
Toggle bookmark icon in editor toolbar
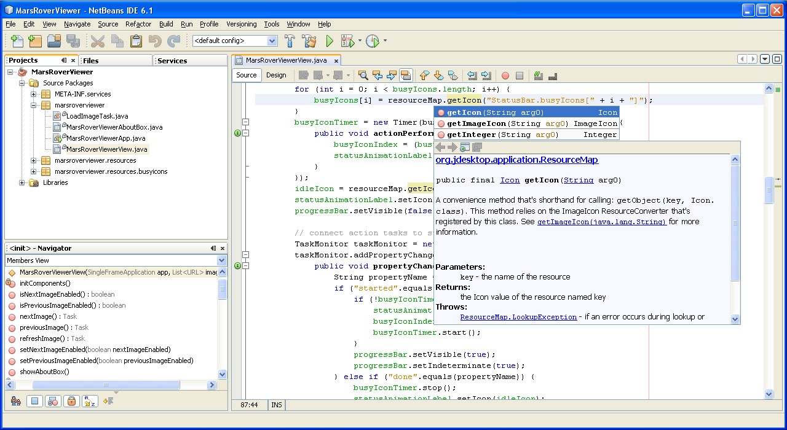pos(453,76)
